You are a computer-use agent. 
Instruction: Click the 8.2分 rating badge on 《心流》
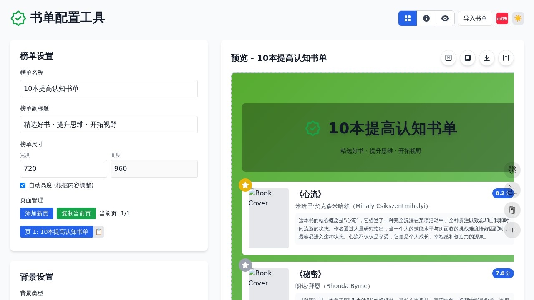[503, 193]
